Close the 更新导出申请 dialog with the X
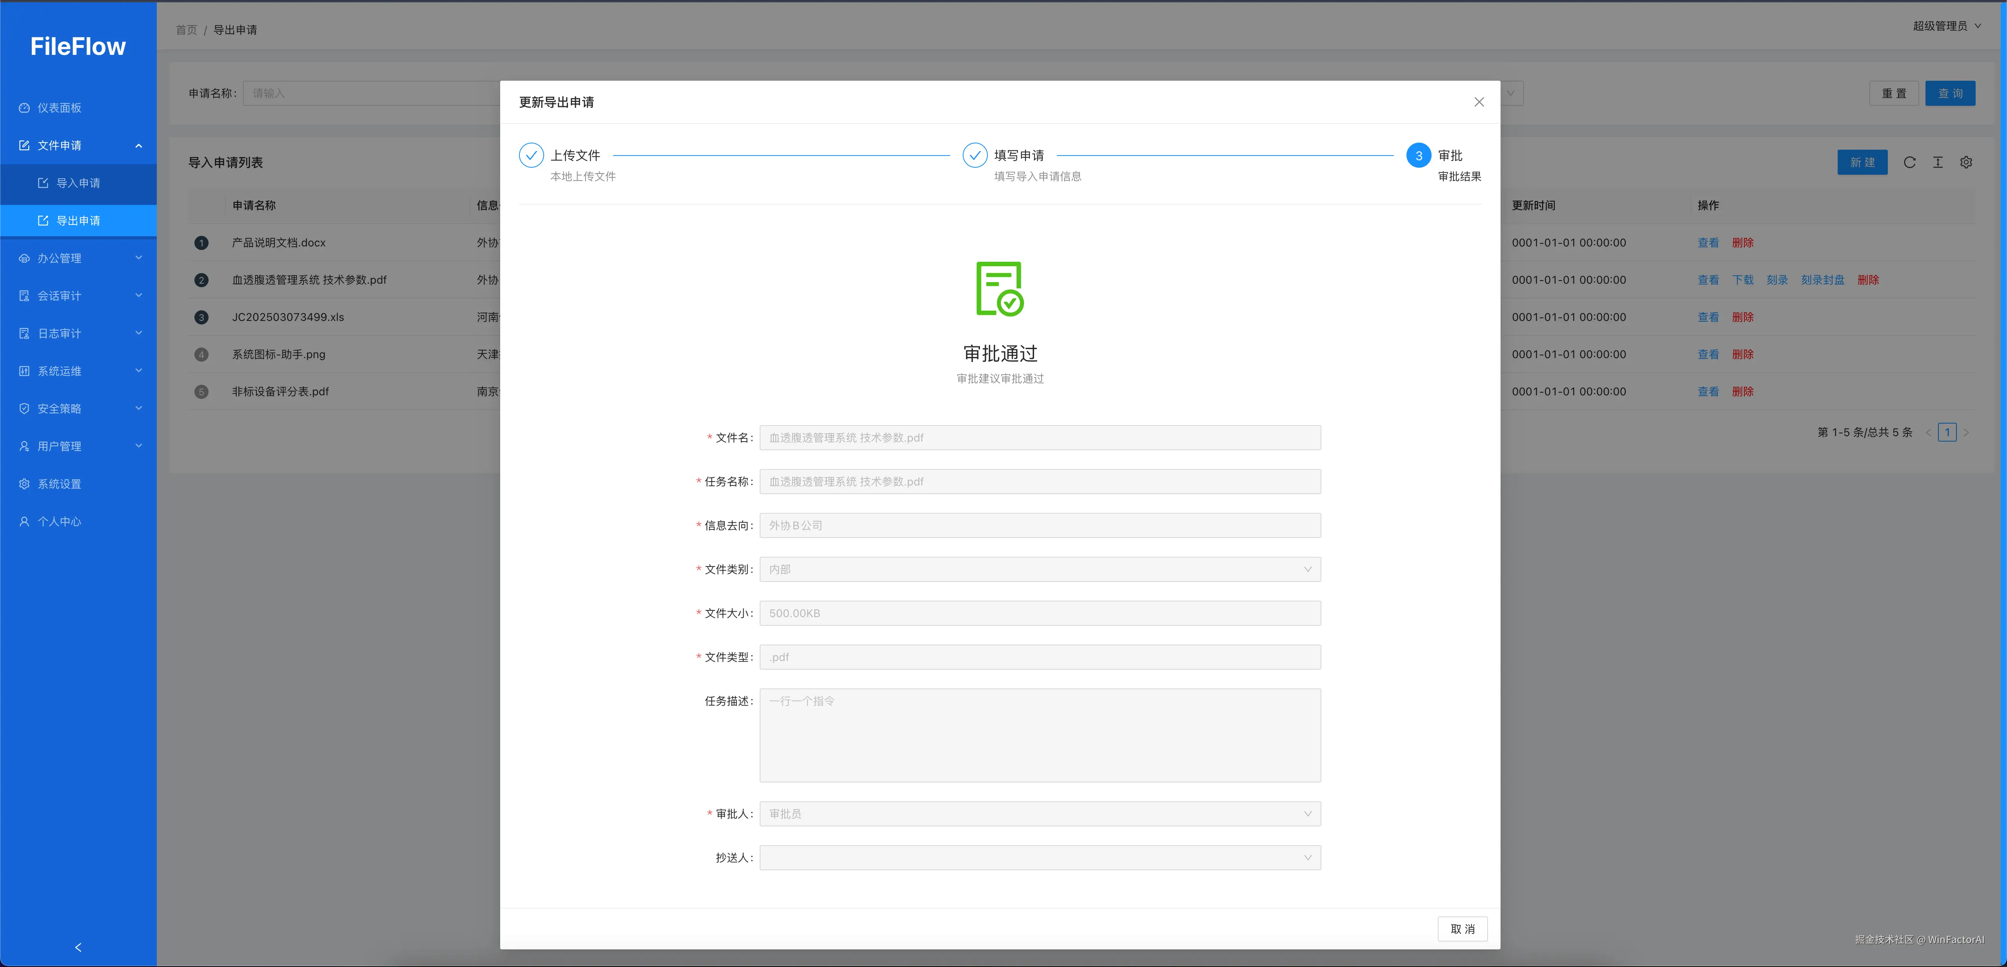This screenshot has height=967, width=2007. click(x=1479, y=101)
